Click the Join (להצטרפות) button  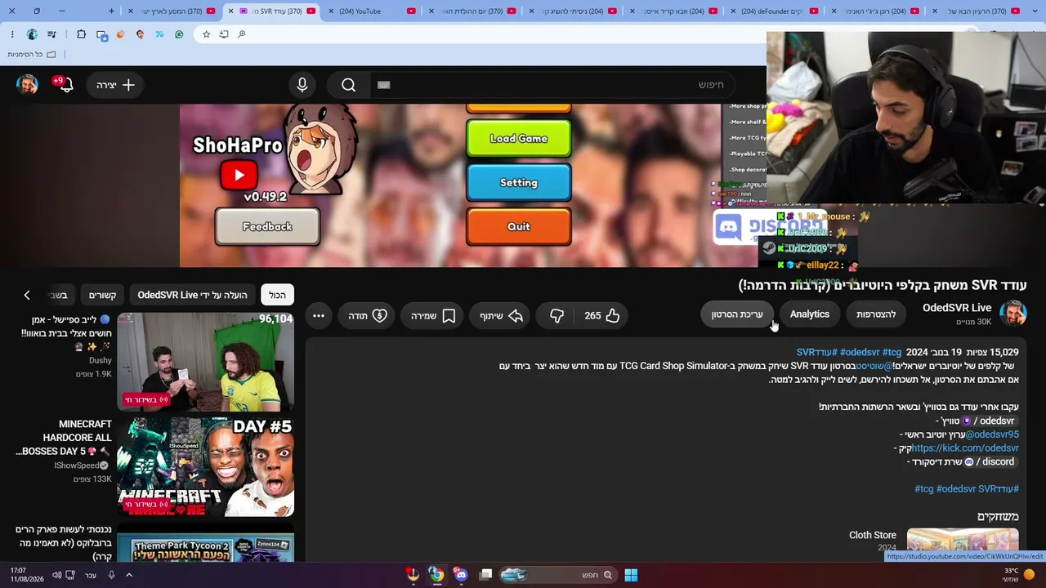tap(876, 314)
